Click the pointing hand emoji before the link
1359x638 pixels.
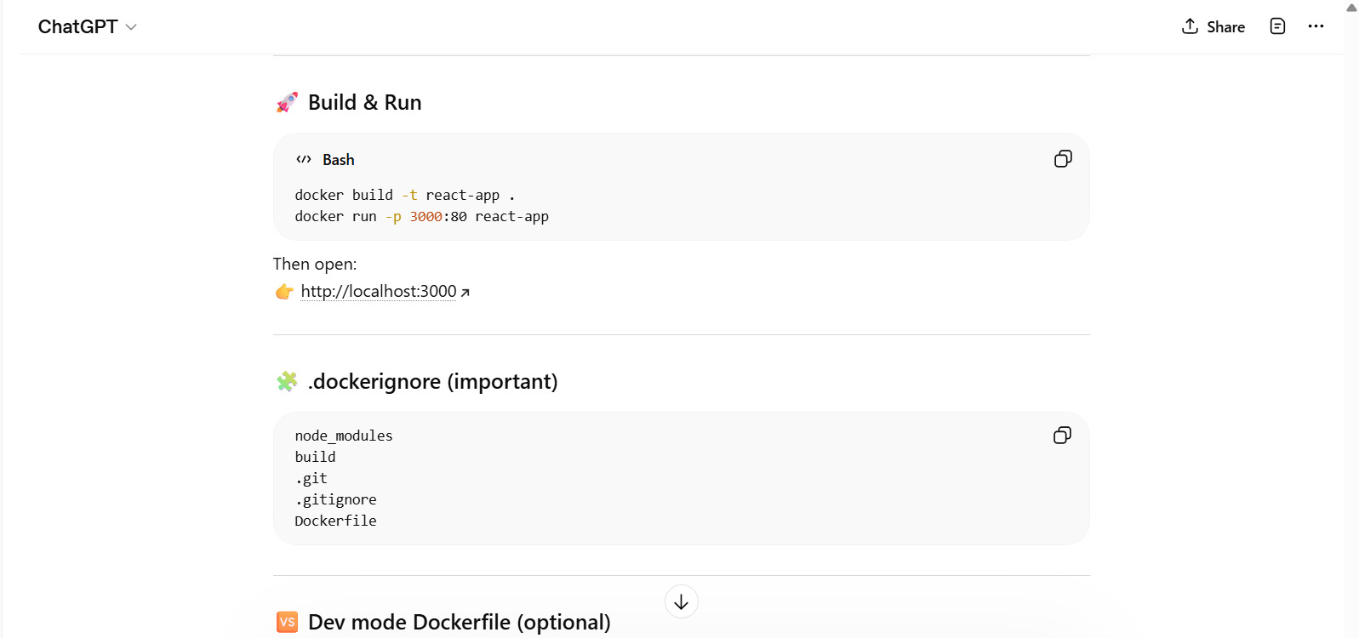[284, 292]
